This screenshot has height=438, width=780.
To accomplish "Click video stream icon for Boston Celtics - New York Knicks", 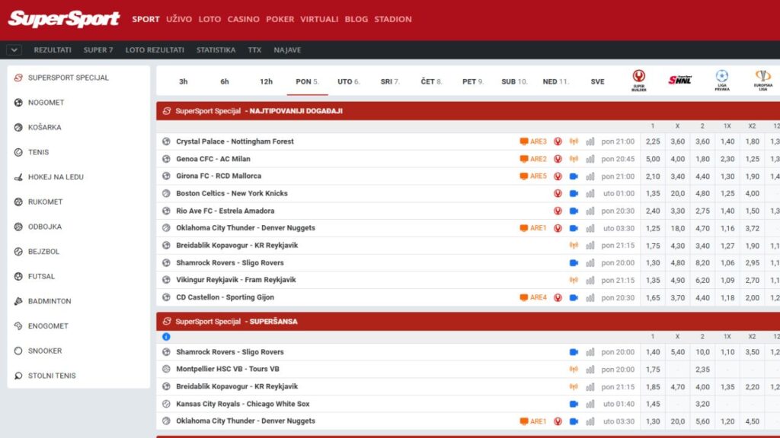I will point(574,194).
